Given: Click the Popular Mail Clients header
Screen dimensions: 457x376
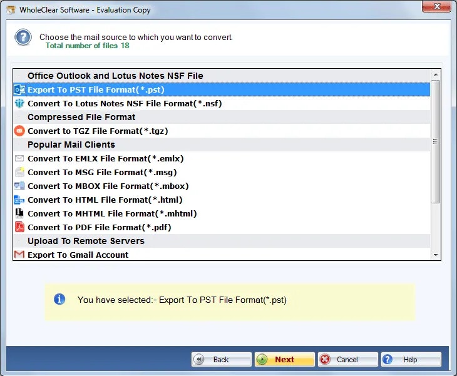Looking at the screenshot, I should coord(222,145).
